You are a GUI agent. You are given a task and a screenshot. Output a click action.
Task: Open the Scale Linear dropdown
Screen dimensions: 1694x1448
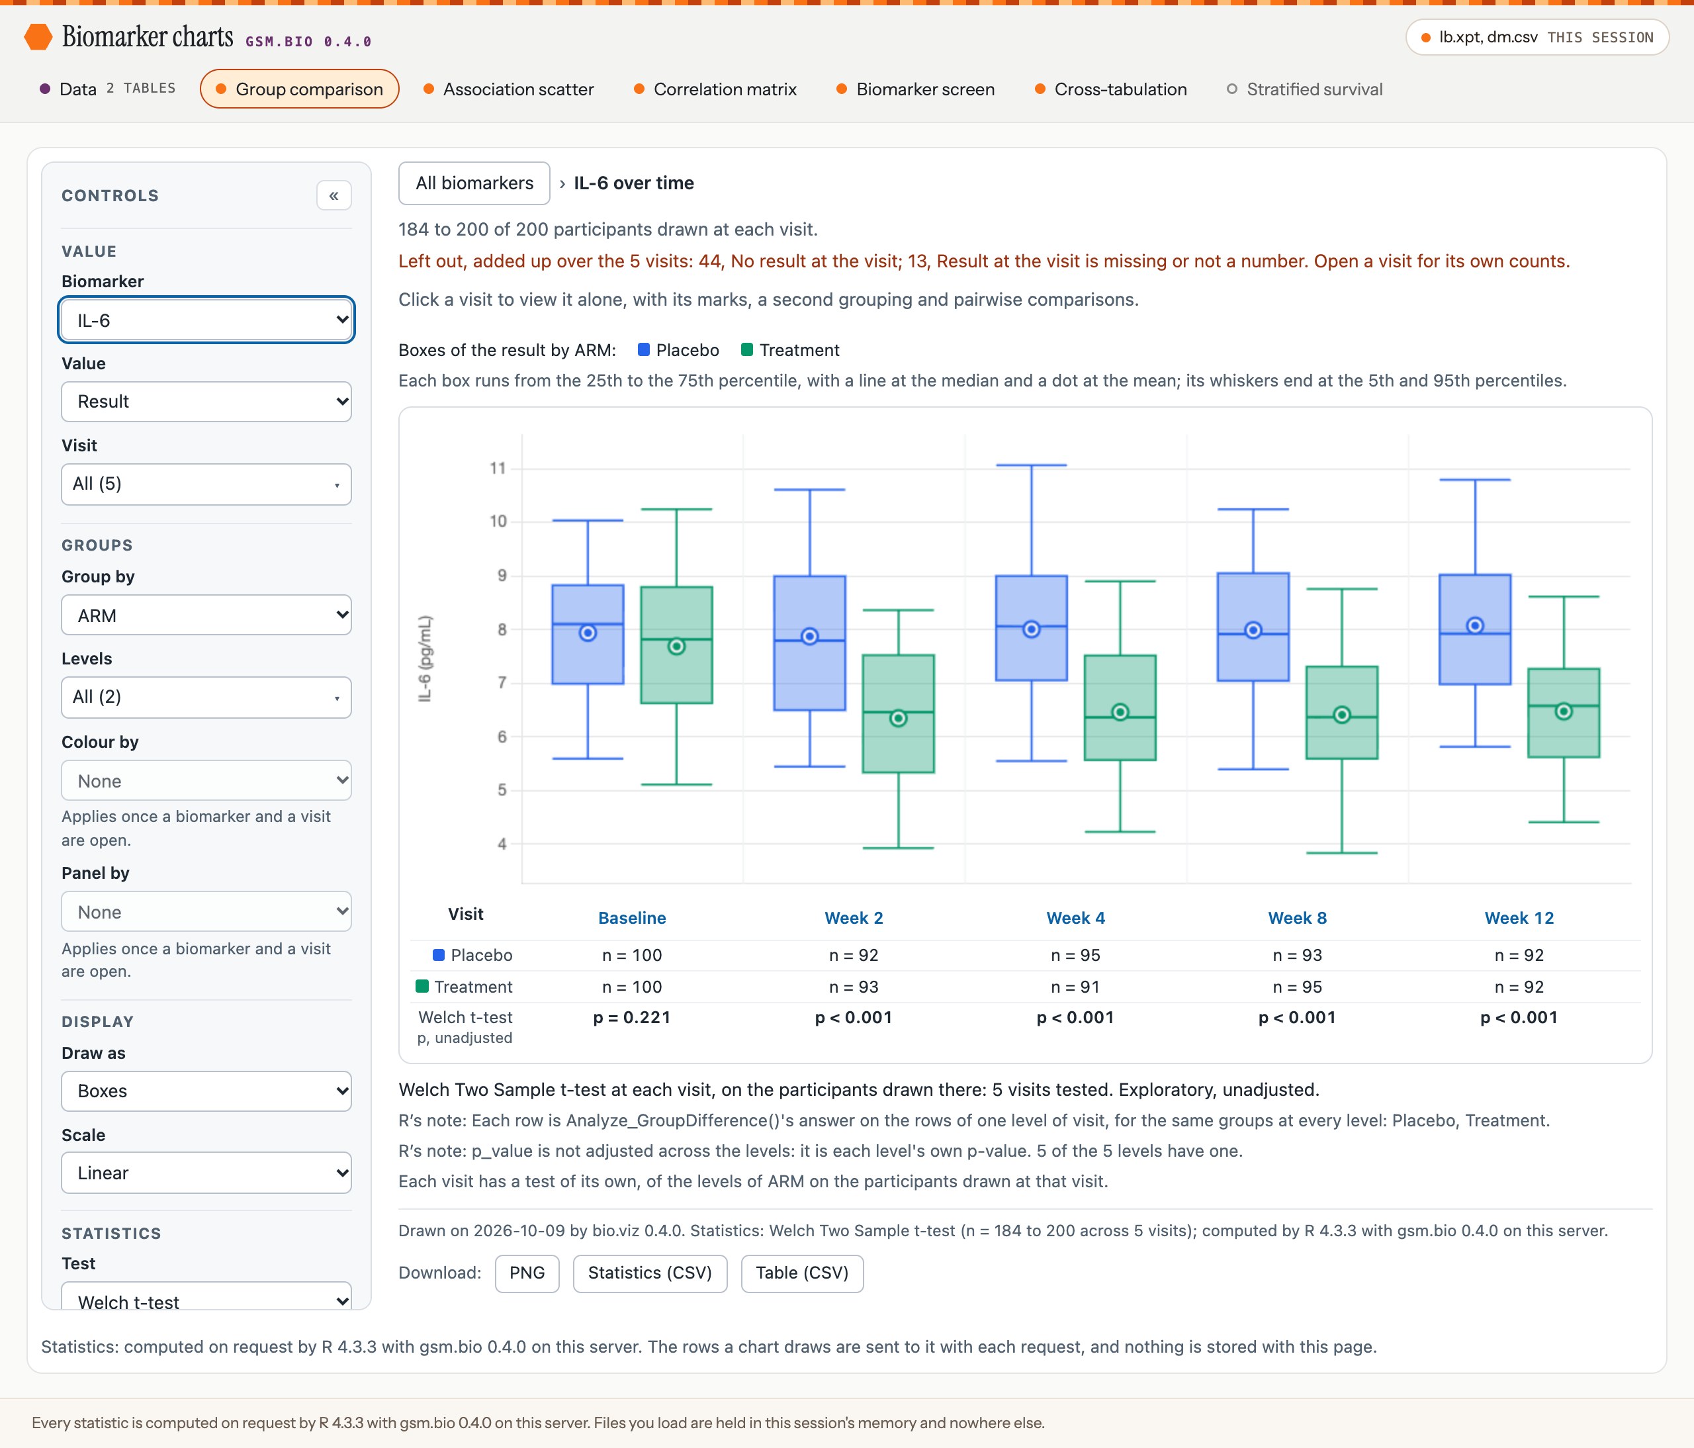coord(206,1173)
